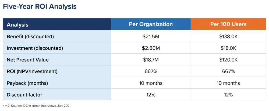Click the 667% value under Per Organization
This screenshot has width=269, height=111.
(x=151, y=71)
